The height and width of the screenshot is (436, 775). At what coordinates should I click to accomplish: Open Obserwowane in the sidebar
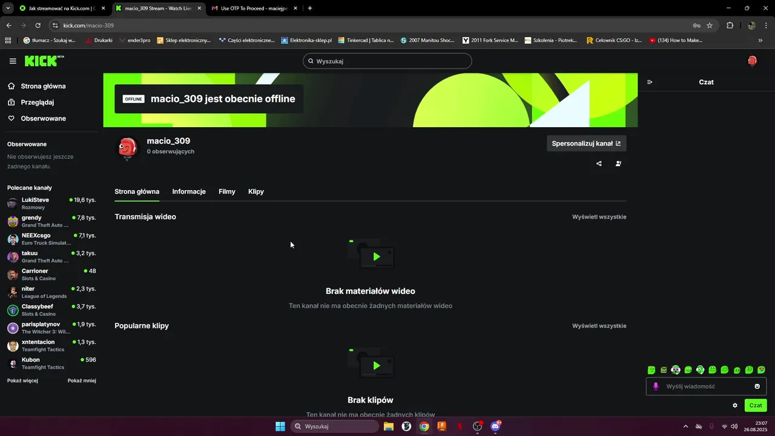(x=36, y=119)
